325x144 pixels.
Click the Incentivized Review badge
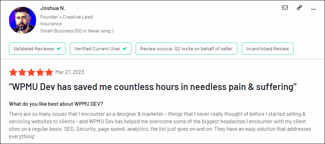click(267, 49)
